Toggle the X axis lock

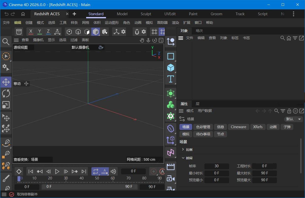tap(30, 31)
